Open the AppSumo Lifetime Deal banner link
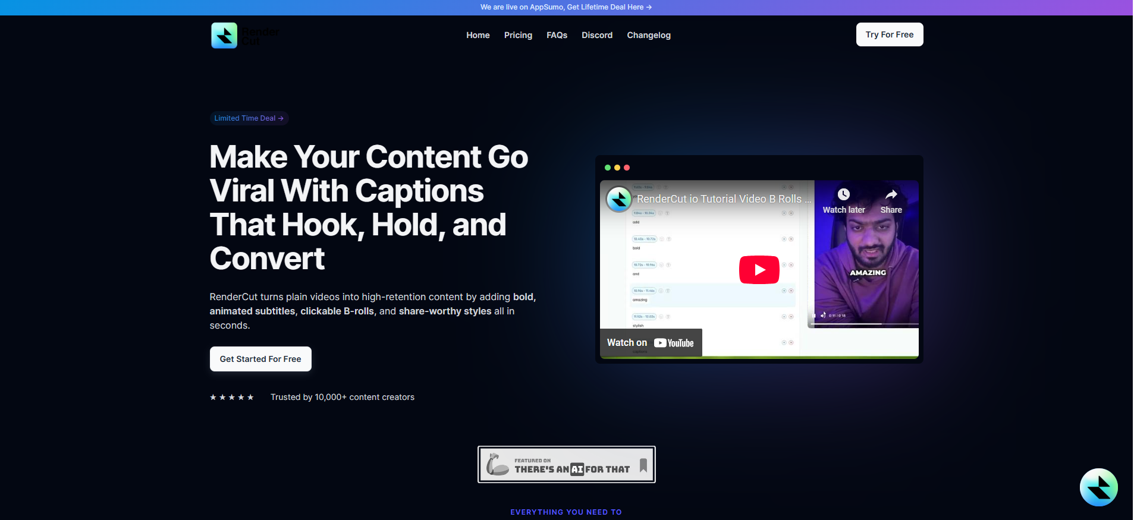 click(x=566, y=7)
